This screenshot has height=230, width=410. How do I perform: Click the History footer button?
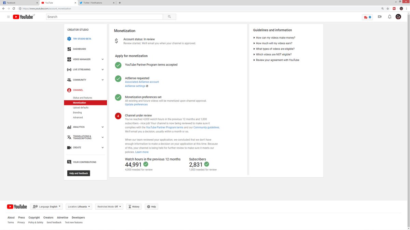pyautogui.click(x=134, y=206)
